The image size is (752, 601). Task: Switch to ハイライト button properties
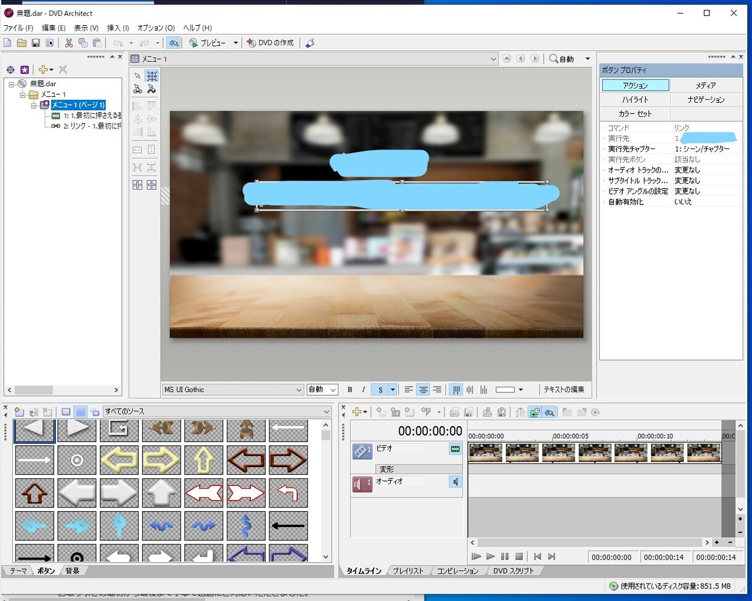click(x=635, y=100)
